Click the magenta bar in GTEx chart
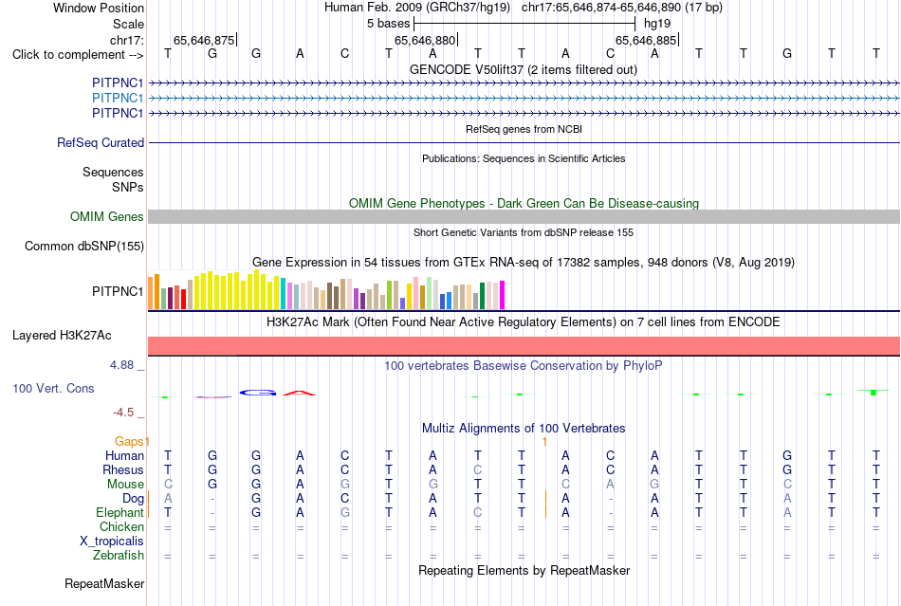 (x=503, y=295)
